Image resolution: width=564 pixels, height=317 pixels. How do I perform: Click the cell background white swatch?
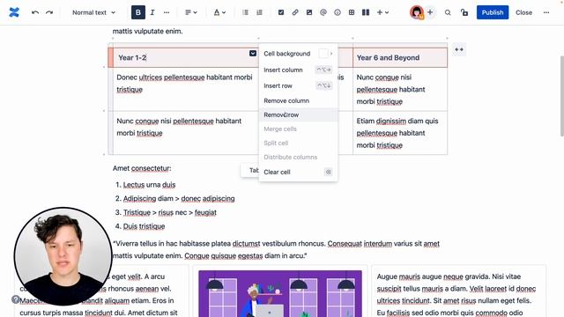pyautogui.click(x=323, y=54)
